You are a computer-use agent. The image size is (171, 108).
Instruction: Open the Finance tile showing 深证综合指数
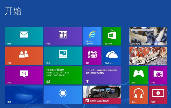63,75
